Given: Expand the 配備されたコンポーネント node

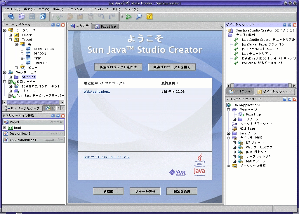Looking at the screenshot, I should pyautogui.click(x=10, y=86).
